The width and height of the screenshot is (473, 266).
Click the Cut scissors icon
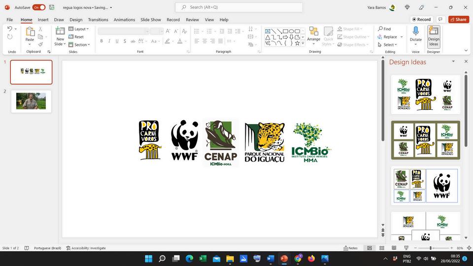(x=40, y=29)
